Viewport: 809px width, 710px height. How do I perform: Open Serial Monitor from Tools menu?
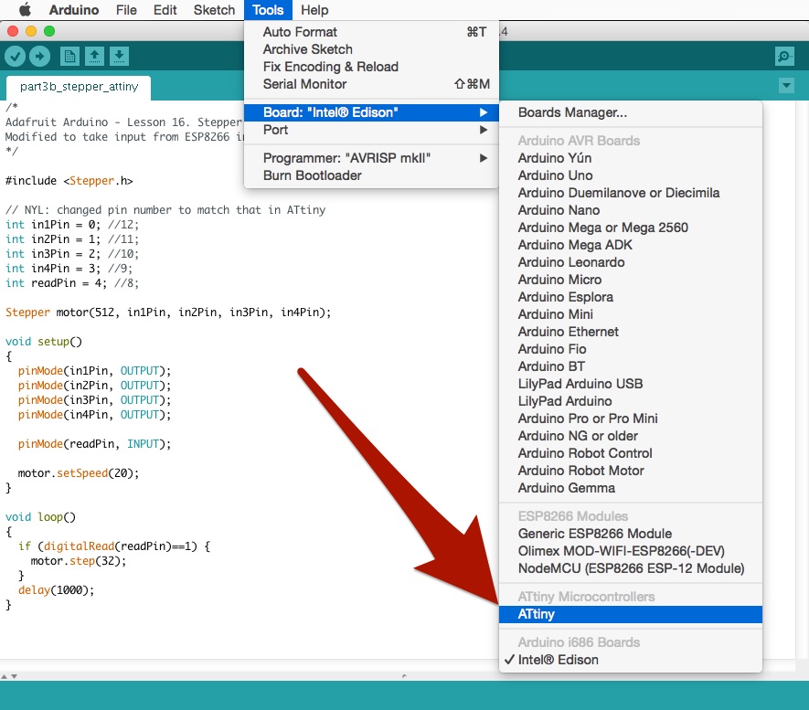[371, 84]
